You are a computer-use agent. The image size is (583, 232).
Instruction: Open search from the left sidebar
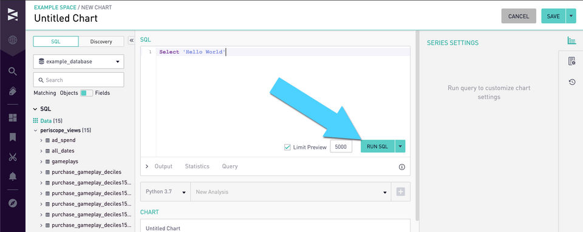(x=13, y=72)
